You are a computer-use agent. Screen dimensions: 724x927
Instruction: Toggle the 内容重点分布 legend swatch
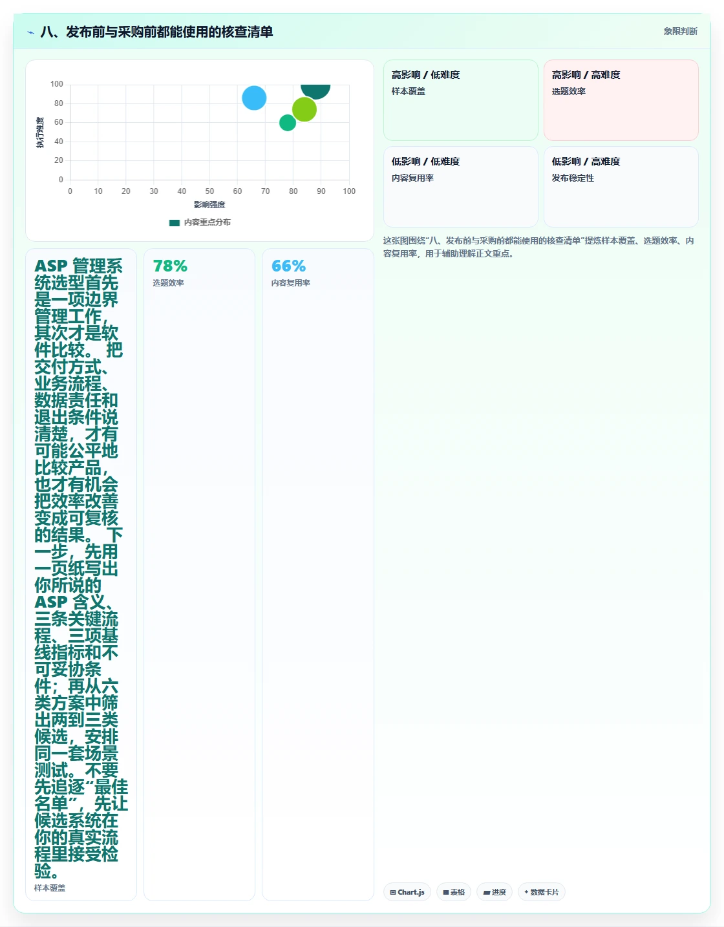coord(174,222)
